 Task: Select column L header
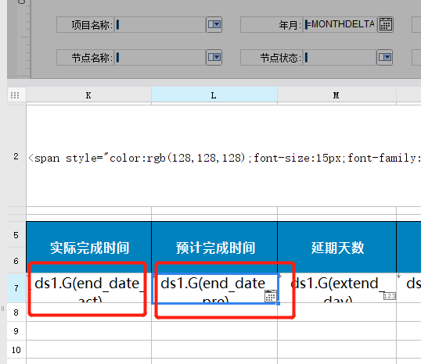pyautogui.click(x=214, y=95)
